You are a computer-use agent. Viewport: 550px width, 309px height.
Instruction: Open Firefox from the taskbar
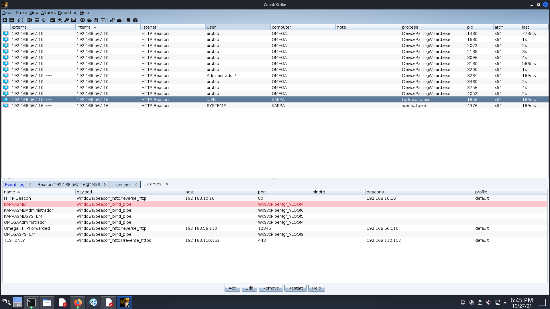click(x=78, y=302)
